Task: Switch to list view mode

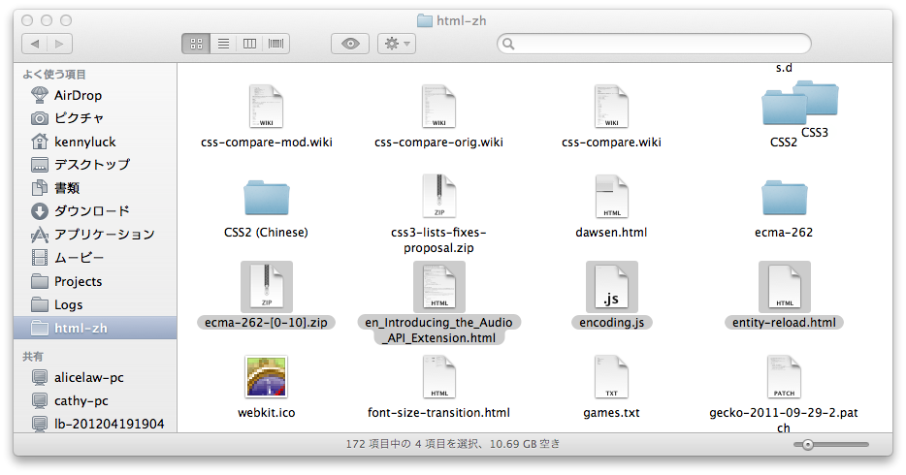Action: coord(223,44)
